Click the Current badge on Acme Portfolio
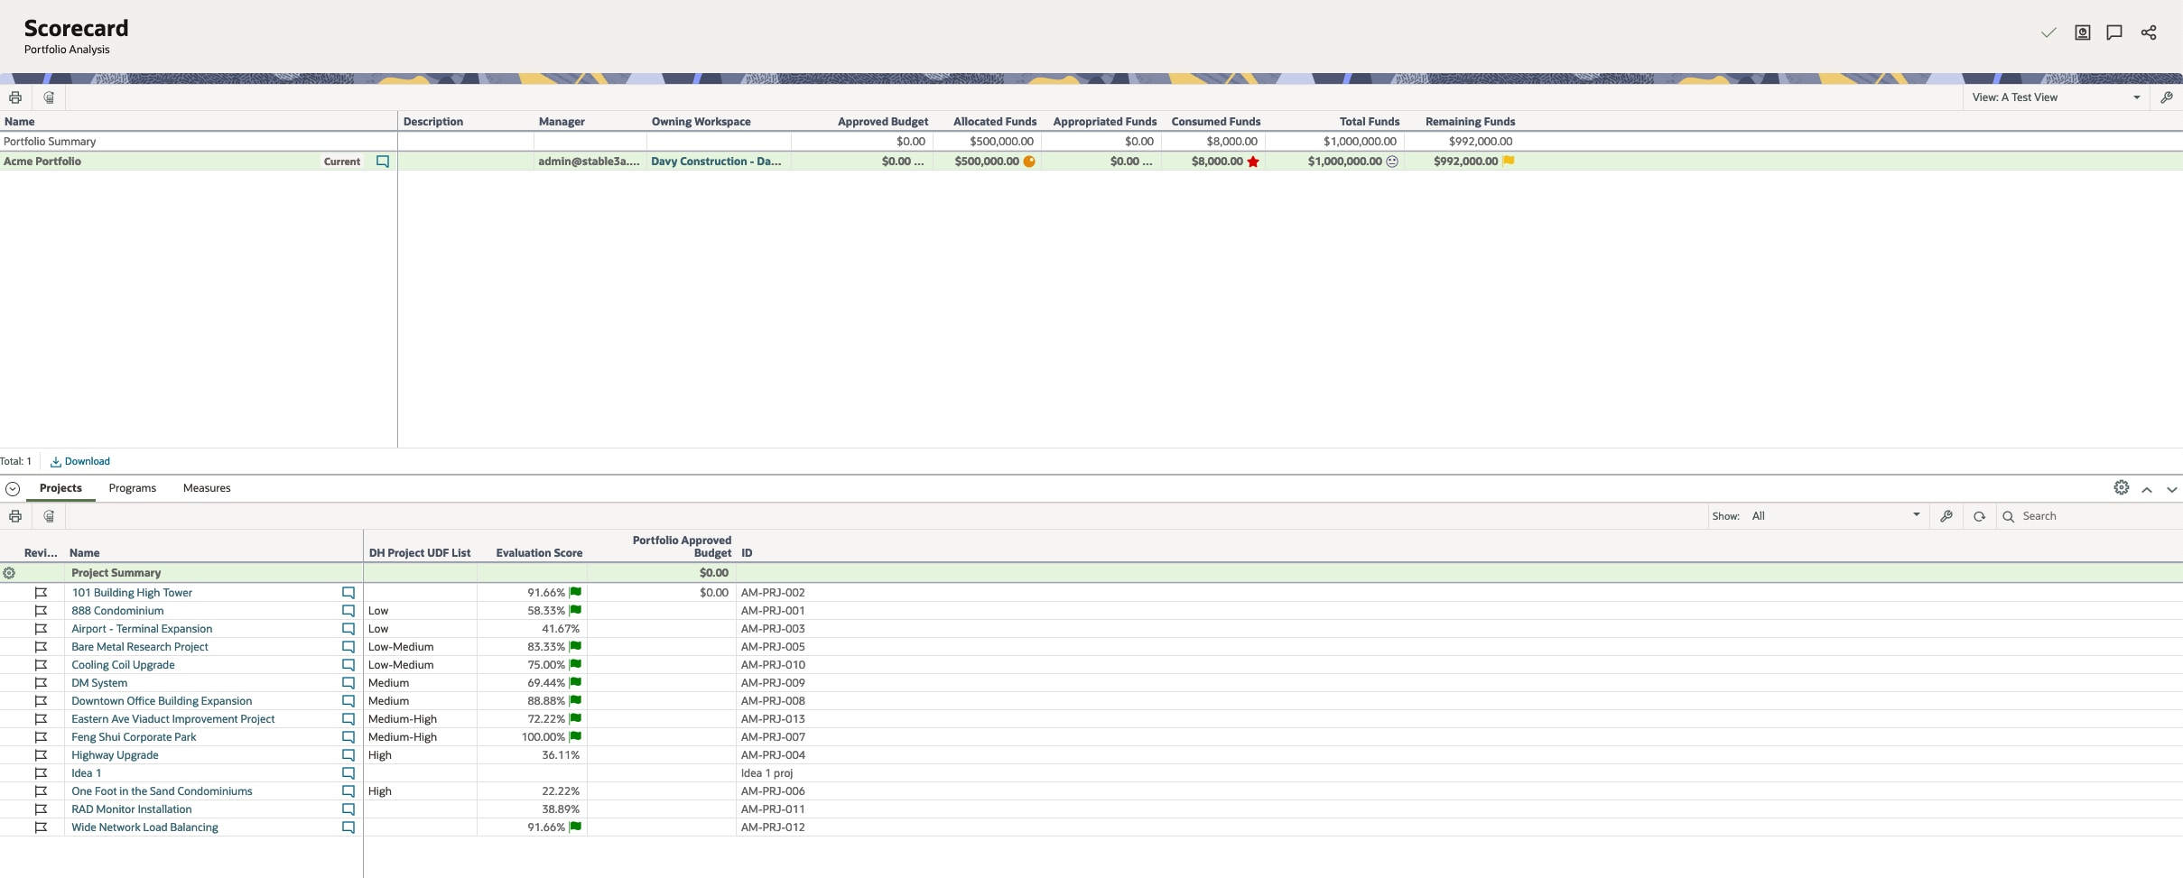This screenshot has width=2183, height=878. tap(342, 162)
